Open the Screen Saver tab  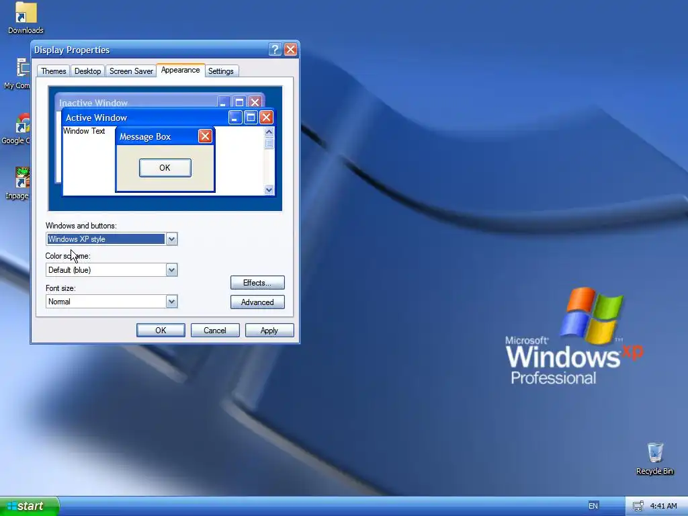point(131,71)
